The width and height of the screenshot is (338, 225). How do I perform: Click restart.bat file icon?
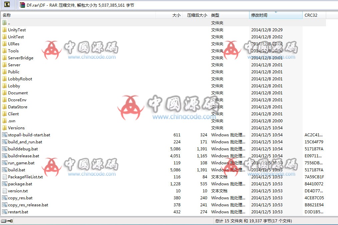5,212
